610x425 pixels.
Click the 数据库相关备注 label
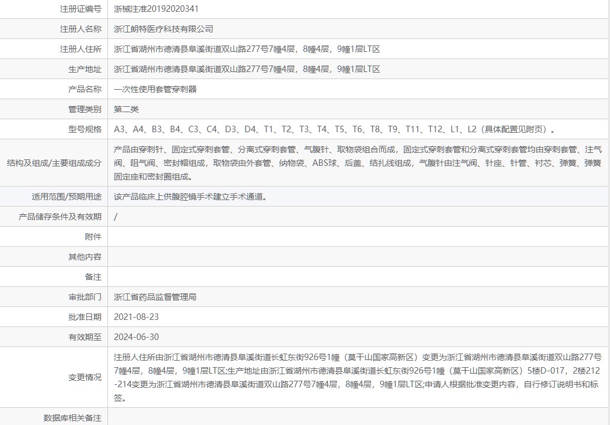tap(73, 418)
